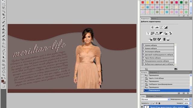Add a Photo Filter adjustment
The height and width of the screenshot is (108, 193).
coord(166,33)
